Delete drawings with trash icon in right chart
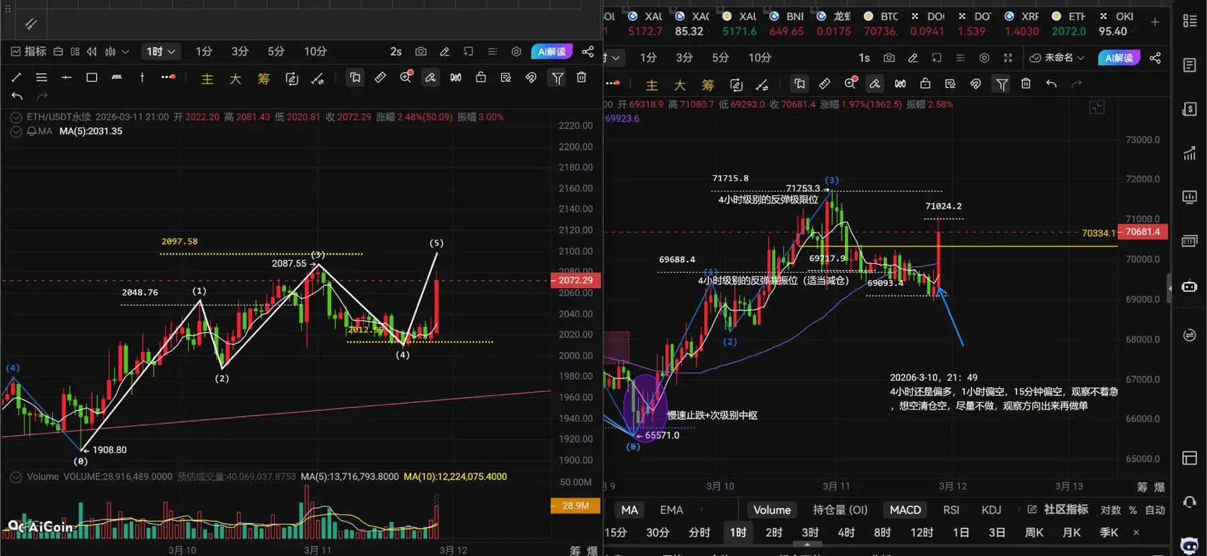This screenshot has height=556, width=1207. 1026,83
